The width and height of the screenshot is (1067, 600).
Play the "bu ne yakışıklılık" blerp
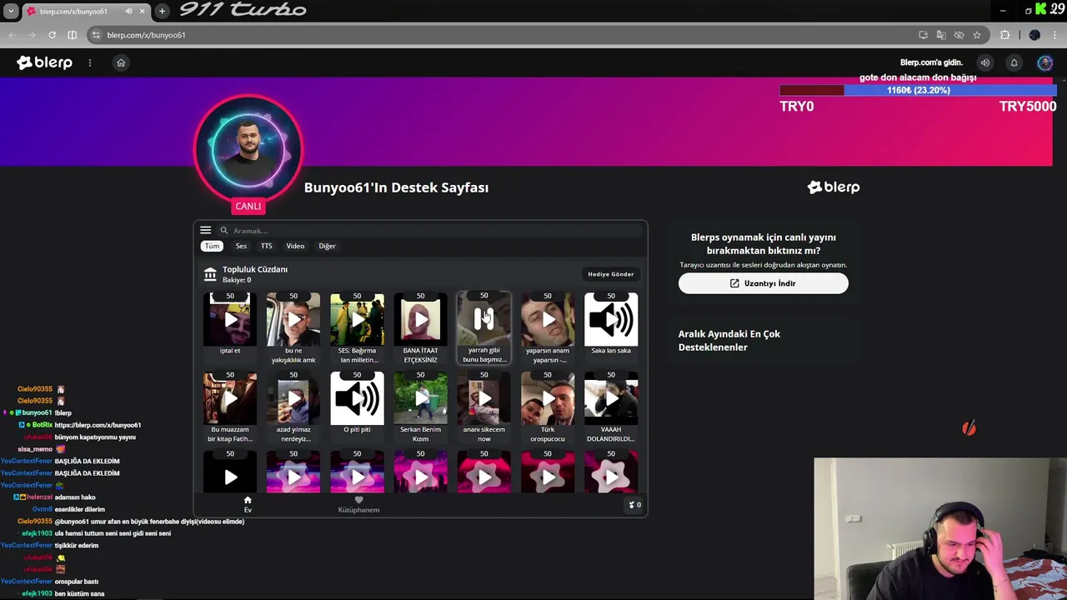coord(293,318)
